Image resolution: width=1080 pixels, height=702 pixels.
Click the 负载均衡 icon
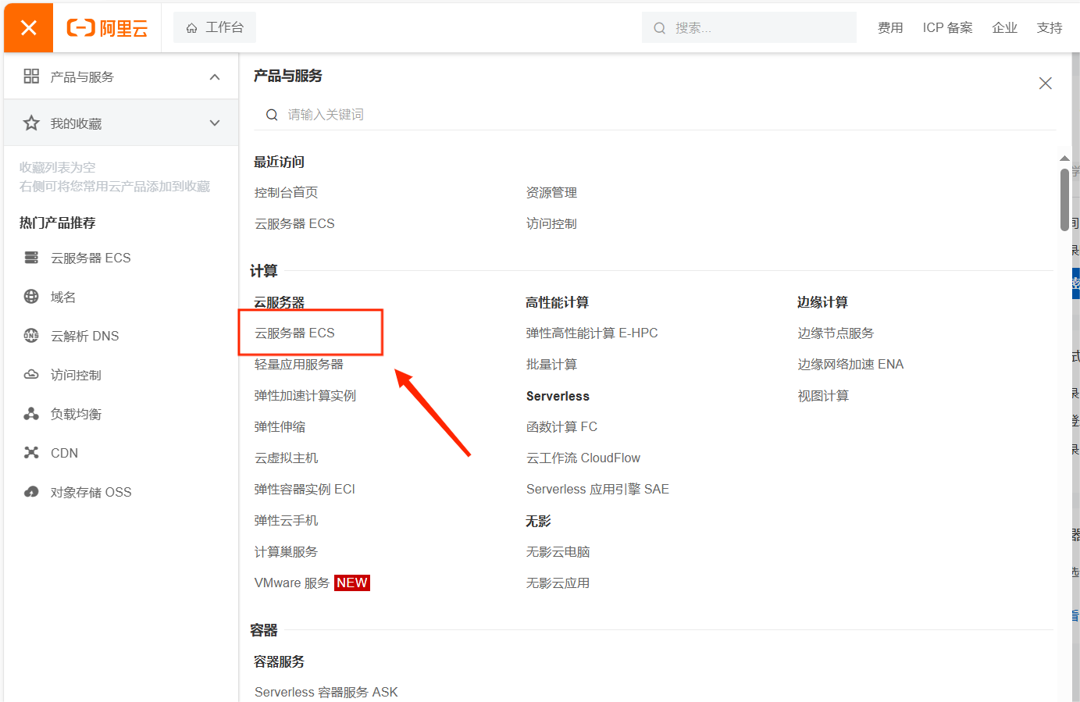tap(31, 414)
